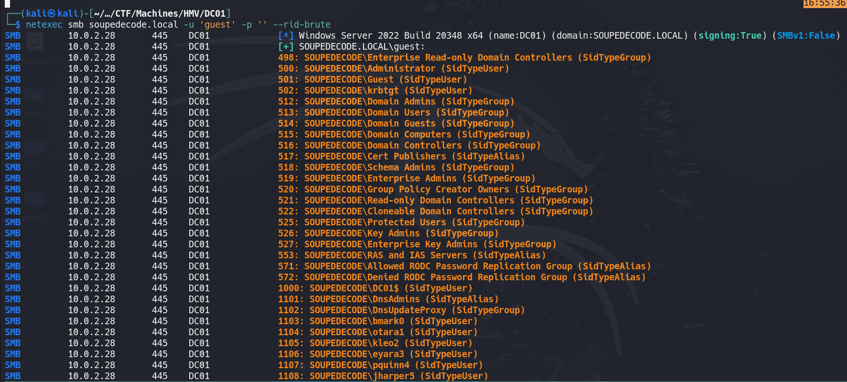Click the SMBv1:False text in output
The width and height of the screenshot is (847, 382).
click(806, 35)
